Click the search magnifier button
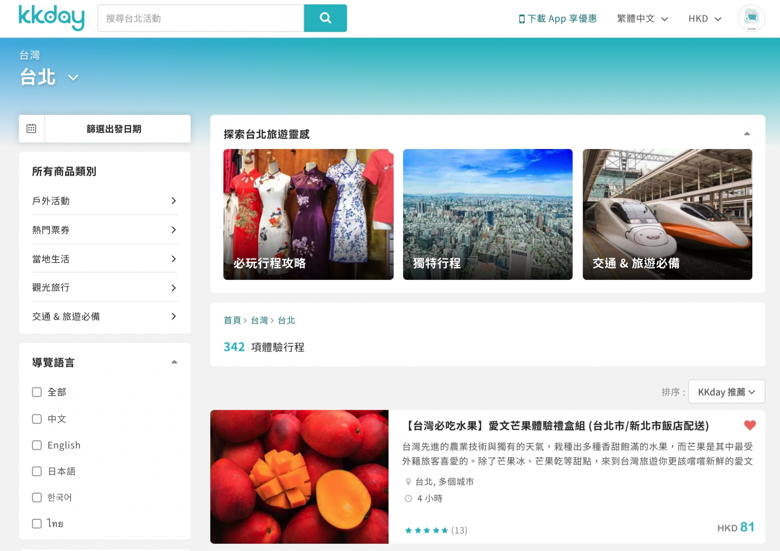Image resolution: width=780 pixels, height=551 pixels. pyautogui.click(x=325, y=18)
